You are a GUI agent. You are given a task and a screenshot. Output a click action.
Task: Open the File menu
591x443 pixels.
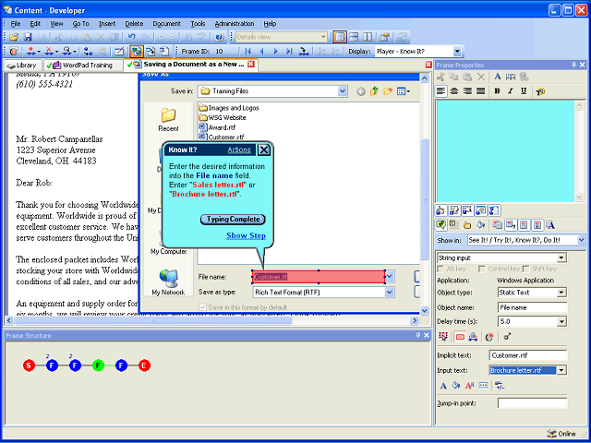click(16, 24)
